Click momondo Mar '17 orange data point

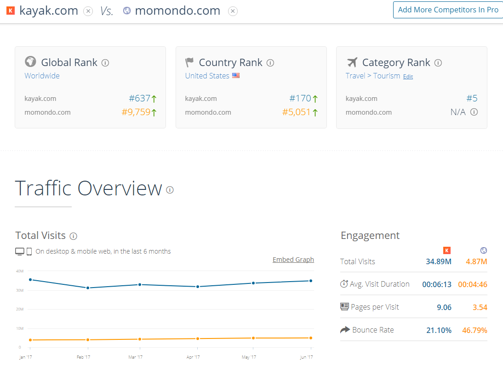[x=140, y=339]
